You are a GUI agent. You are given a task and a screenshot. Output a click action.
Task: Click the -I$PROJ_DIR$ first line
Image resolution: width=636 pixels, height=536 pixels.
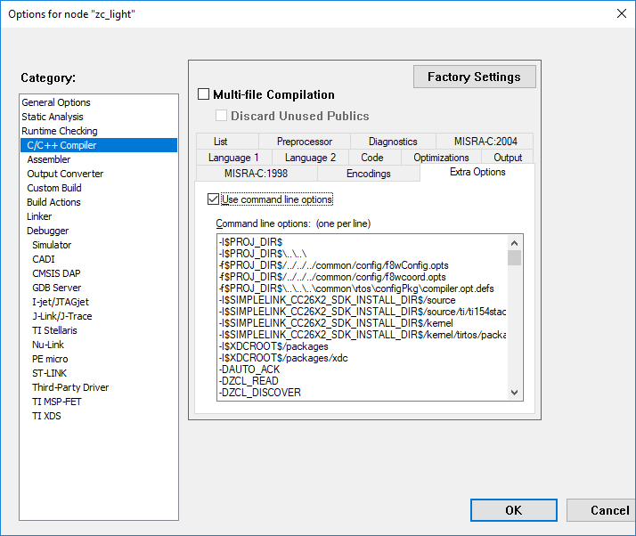coord(250,242)
